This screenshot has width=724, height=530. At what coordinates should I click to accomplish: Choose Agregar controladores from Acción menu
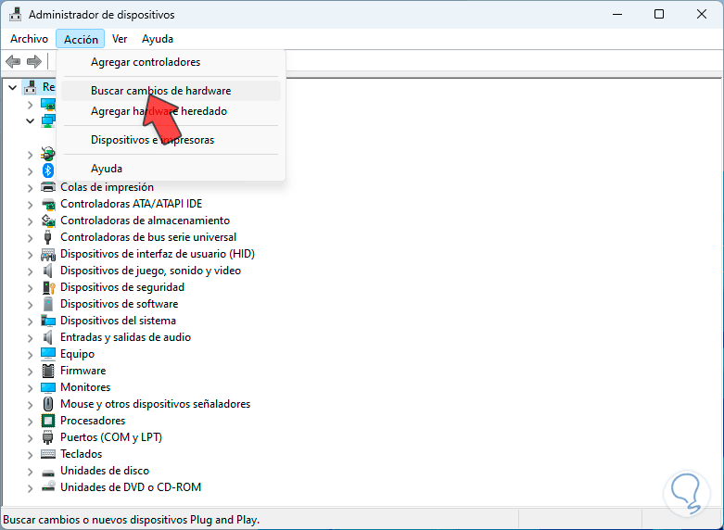(x=171, y=62)
